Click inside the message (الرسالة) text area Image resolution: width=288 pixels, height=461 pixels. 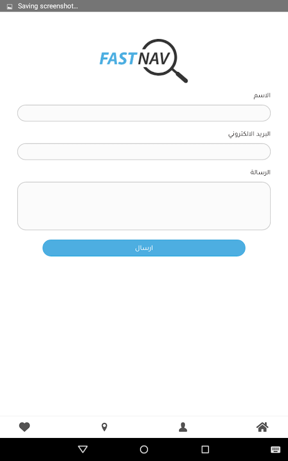point(144,206)
